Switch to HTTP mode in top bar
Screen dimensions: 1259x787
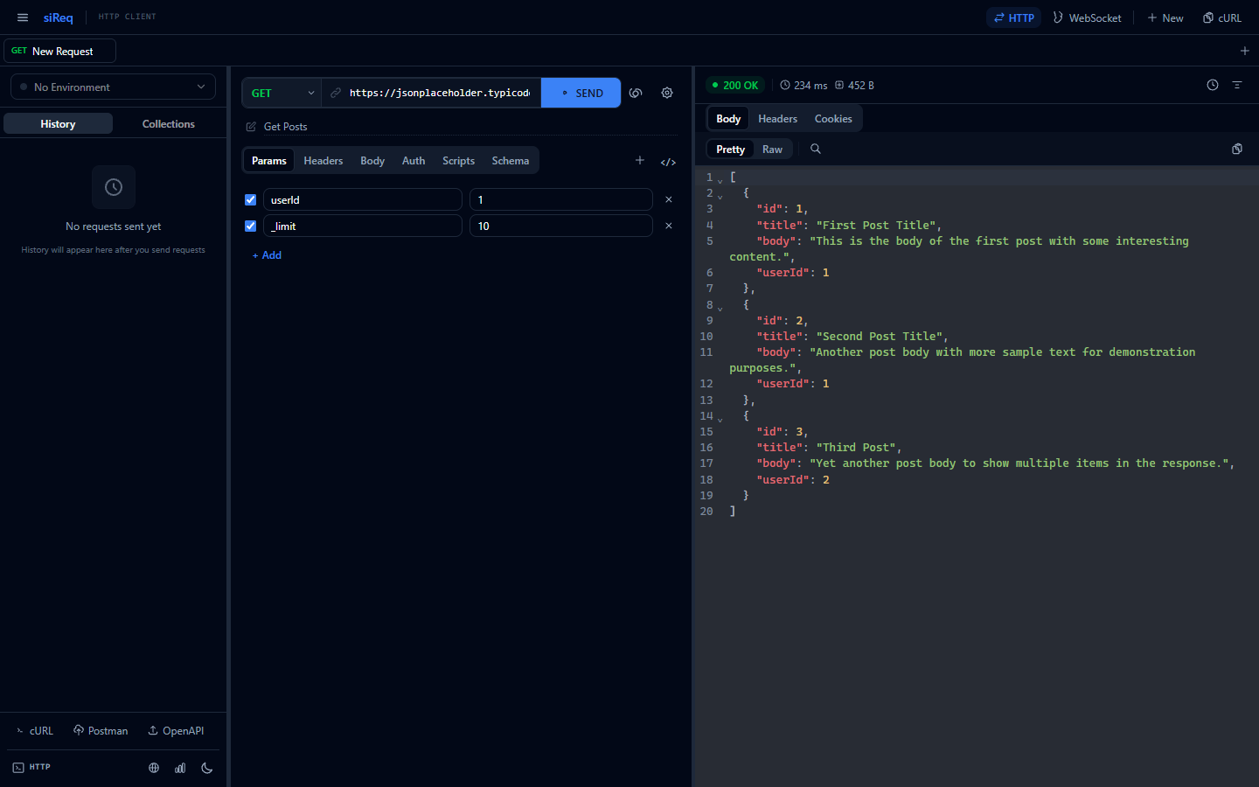tap(1014, 17)
